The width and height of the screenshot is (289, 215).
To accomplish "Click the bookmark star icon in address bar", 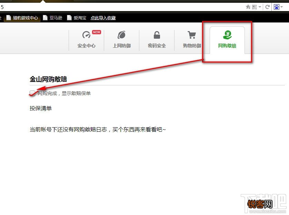I will point(248,7).
